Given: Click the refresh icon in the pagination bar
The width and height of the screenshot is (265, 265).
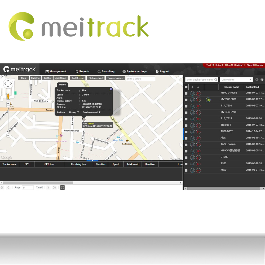Looking at the screenshot, I should coord(62,187).
